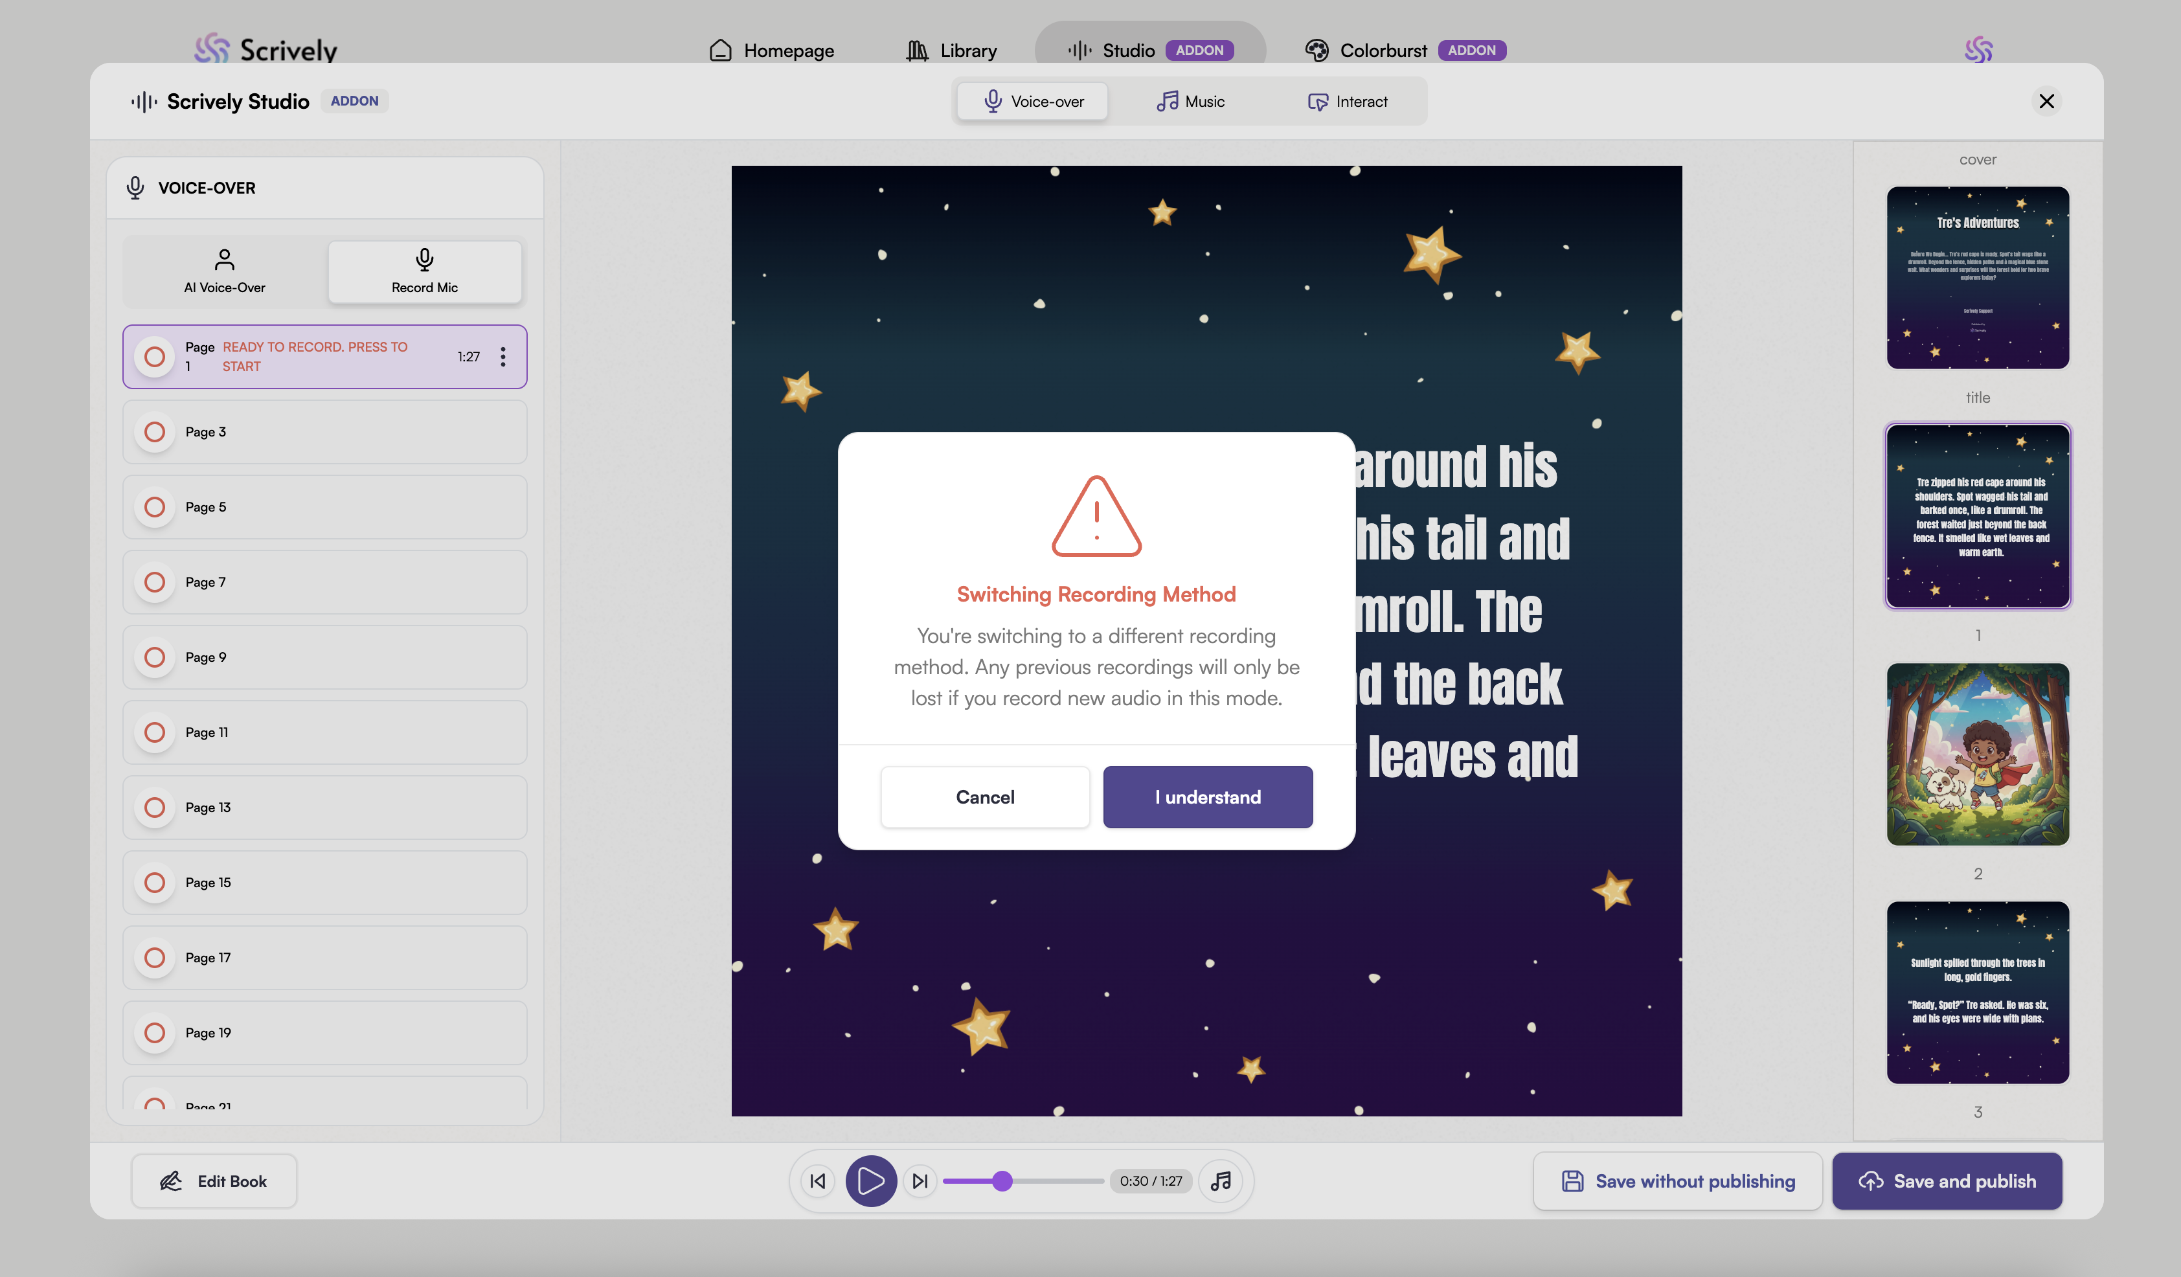Open the music note icon beside the timer
This screenshot has height=1277, width=2181.
1220,1181
